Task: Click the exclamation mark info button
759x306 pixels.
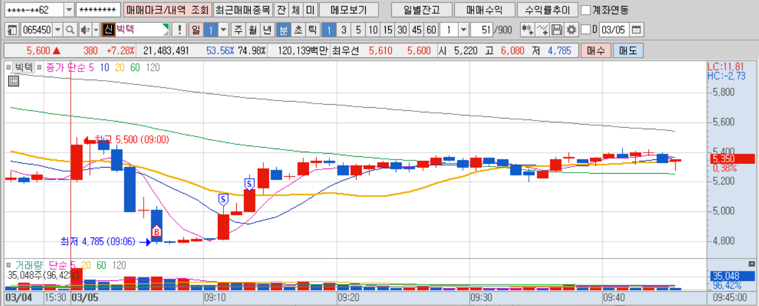Action: (x=179, y=30)
